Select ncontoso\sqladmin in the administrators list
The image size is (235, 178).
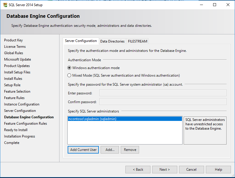(125, 119)
